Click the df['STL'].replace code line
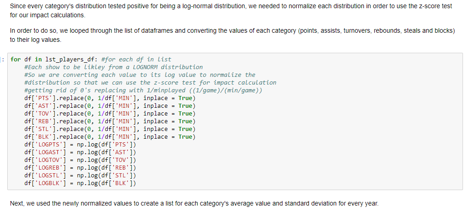 click(x=110, y=129)
